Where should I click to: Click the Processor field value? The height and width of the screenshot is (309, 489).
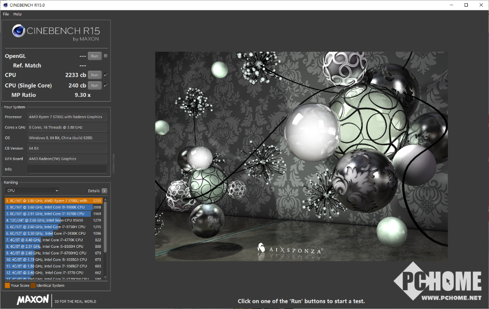point(67,117)
